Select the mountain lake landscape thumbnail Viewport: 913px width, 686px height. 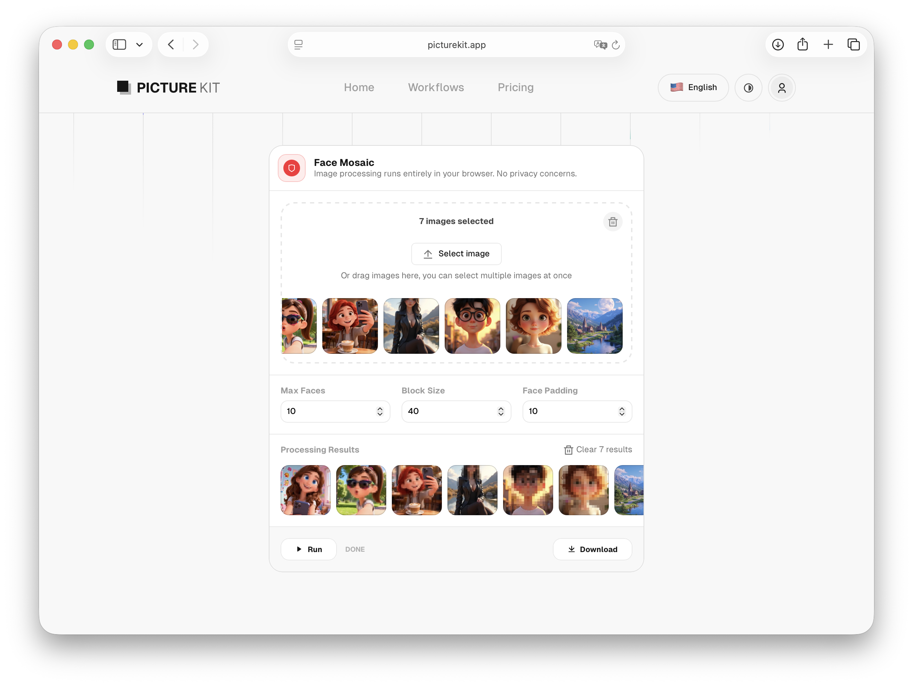595,326
